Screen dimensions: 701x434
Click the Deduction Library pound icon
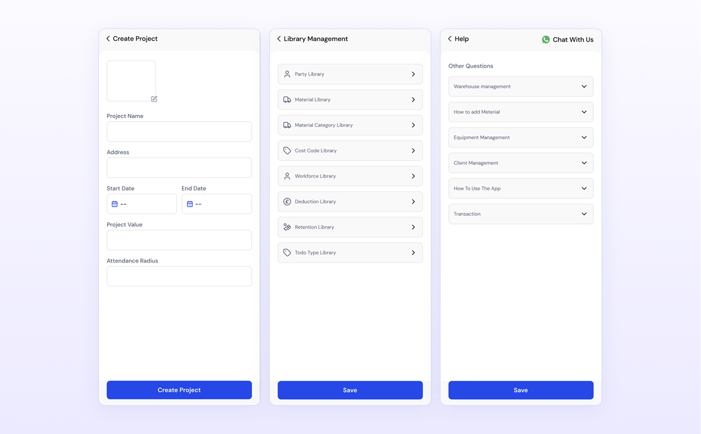(287, 201)
